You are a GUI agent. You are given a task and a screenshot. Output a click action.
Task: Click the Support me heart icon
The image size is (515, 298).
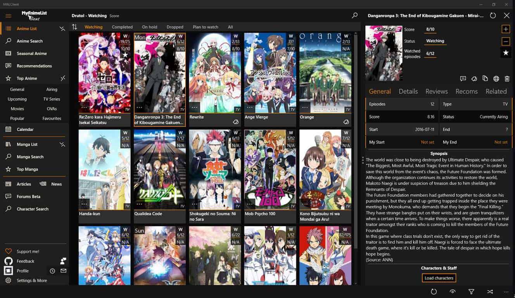point(8,251)
